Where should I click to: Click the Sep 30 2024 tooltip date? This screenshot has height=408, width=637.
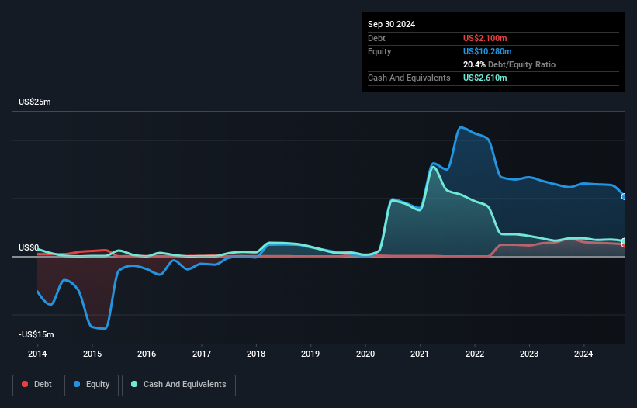pyautogui.click(x=391, y=24)
